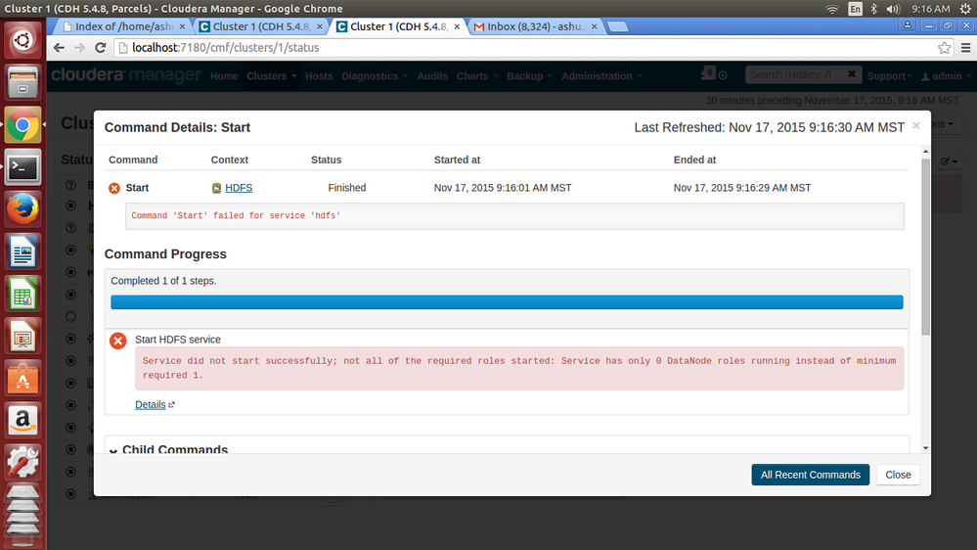Open the system power gear menu
The height and width of the screenshot is (550, 977).
pos(966,9)
